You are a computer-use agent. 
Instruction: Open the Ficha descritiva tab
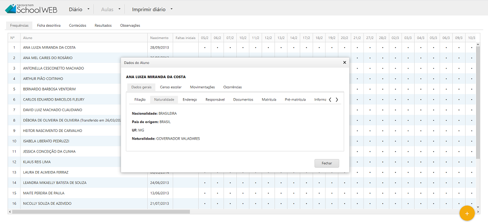click(x=49, y=25)
